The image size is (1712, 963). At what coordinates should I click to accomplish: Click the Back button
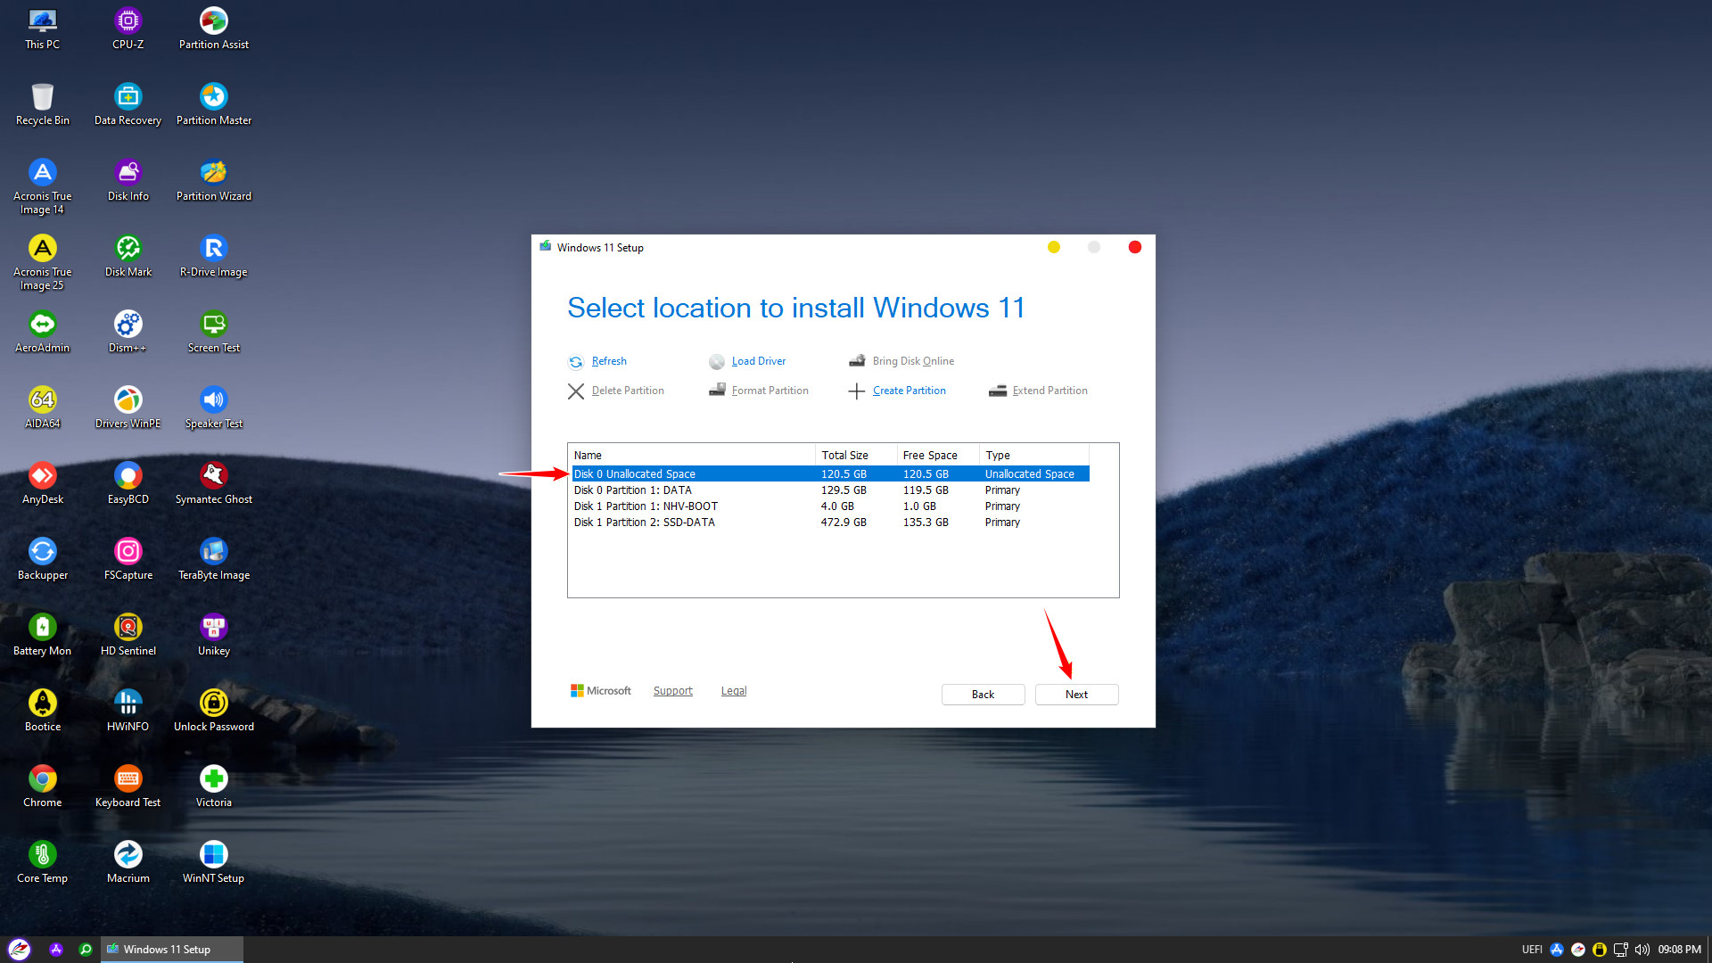pos(983,695)
